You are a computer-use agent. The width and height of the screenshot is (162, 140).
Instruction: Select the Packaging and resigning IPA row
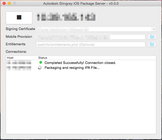[x=81, y=68]
